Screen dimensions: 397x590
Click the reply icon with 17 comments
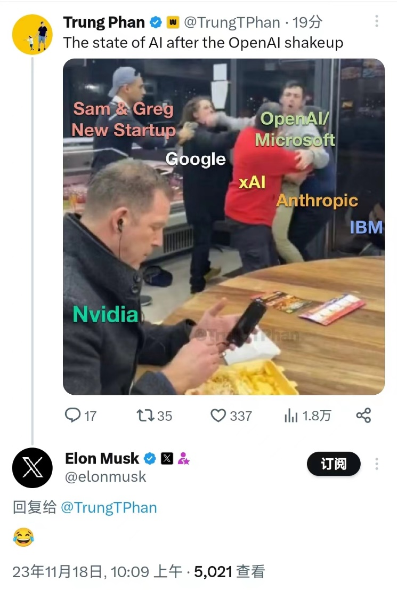tap(72, 416)
